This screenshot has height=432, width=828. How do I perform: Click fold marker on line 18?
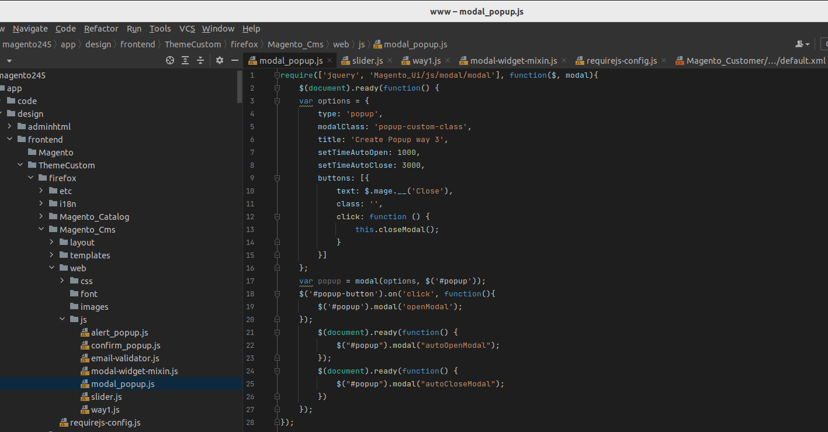277,294
